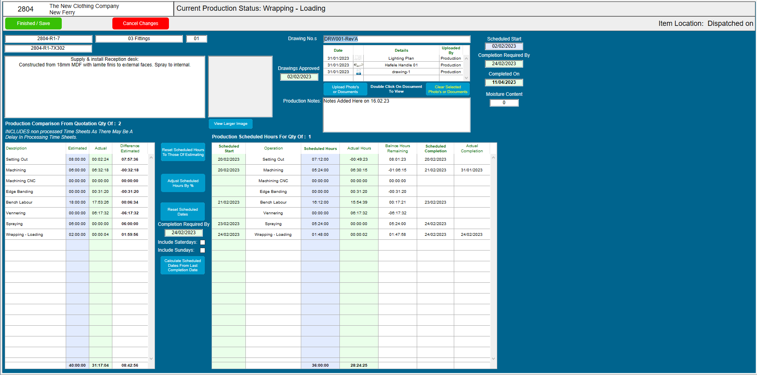This screenshot has height=375, width=757.
Task: Open the drawing-1 CAD document icon
Action: [358, 72]
